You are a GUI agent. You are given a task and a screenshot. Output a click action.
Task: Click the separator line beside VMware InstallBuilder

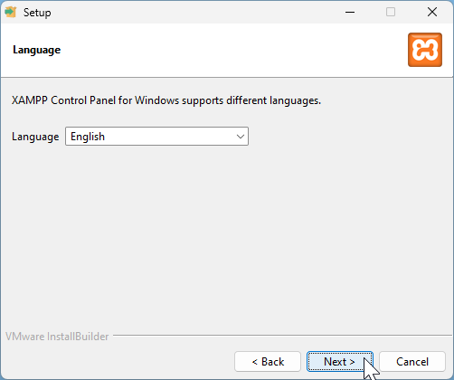[x=282, y=335]
